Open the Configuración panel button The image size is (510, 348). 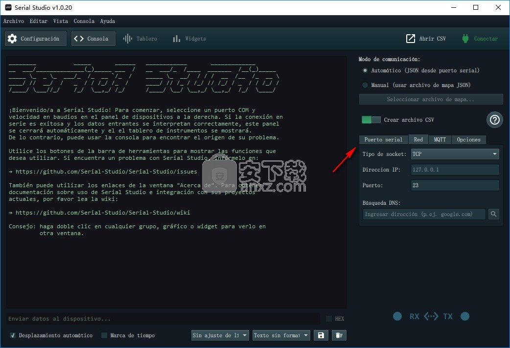[x=36, y=39]
